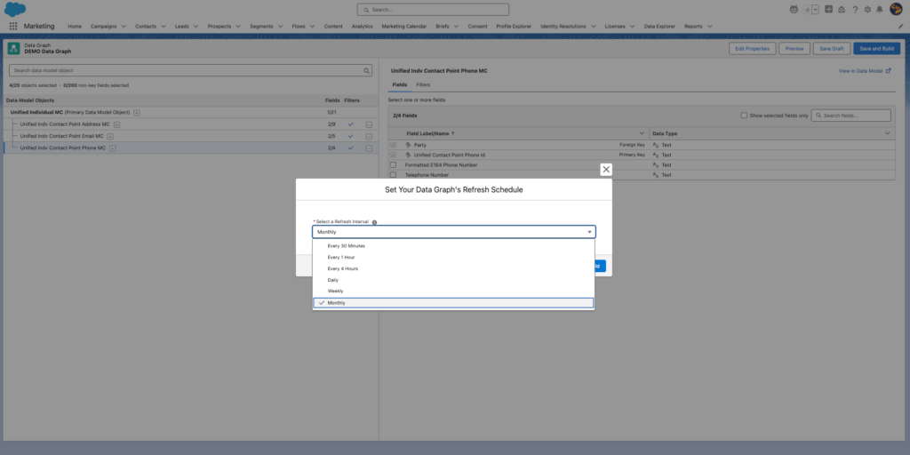910x455 pixels.
Task: Click the user avatar icon
Action: [895, 9]
